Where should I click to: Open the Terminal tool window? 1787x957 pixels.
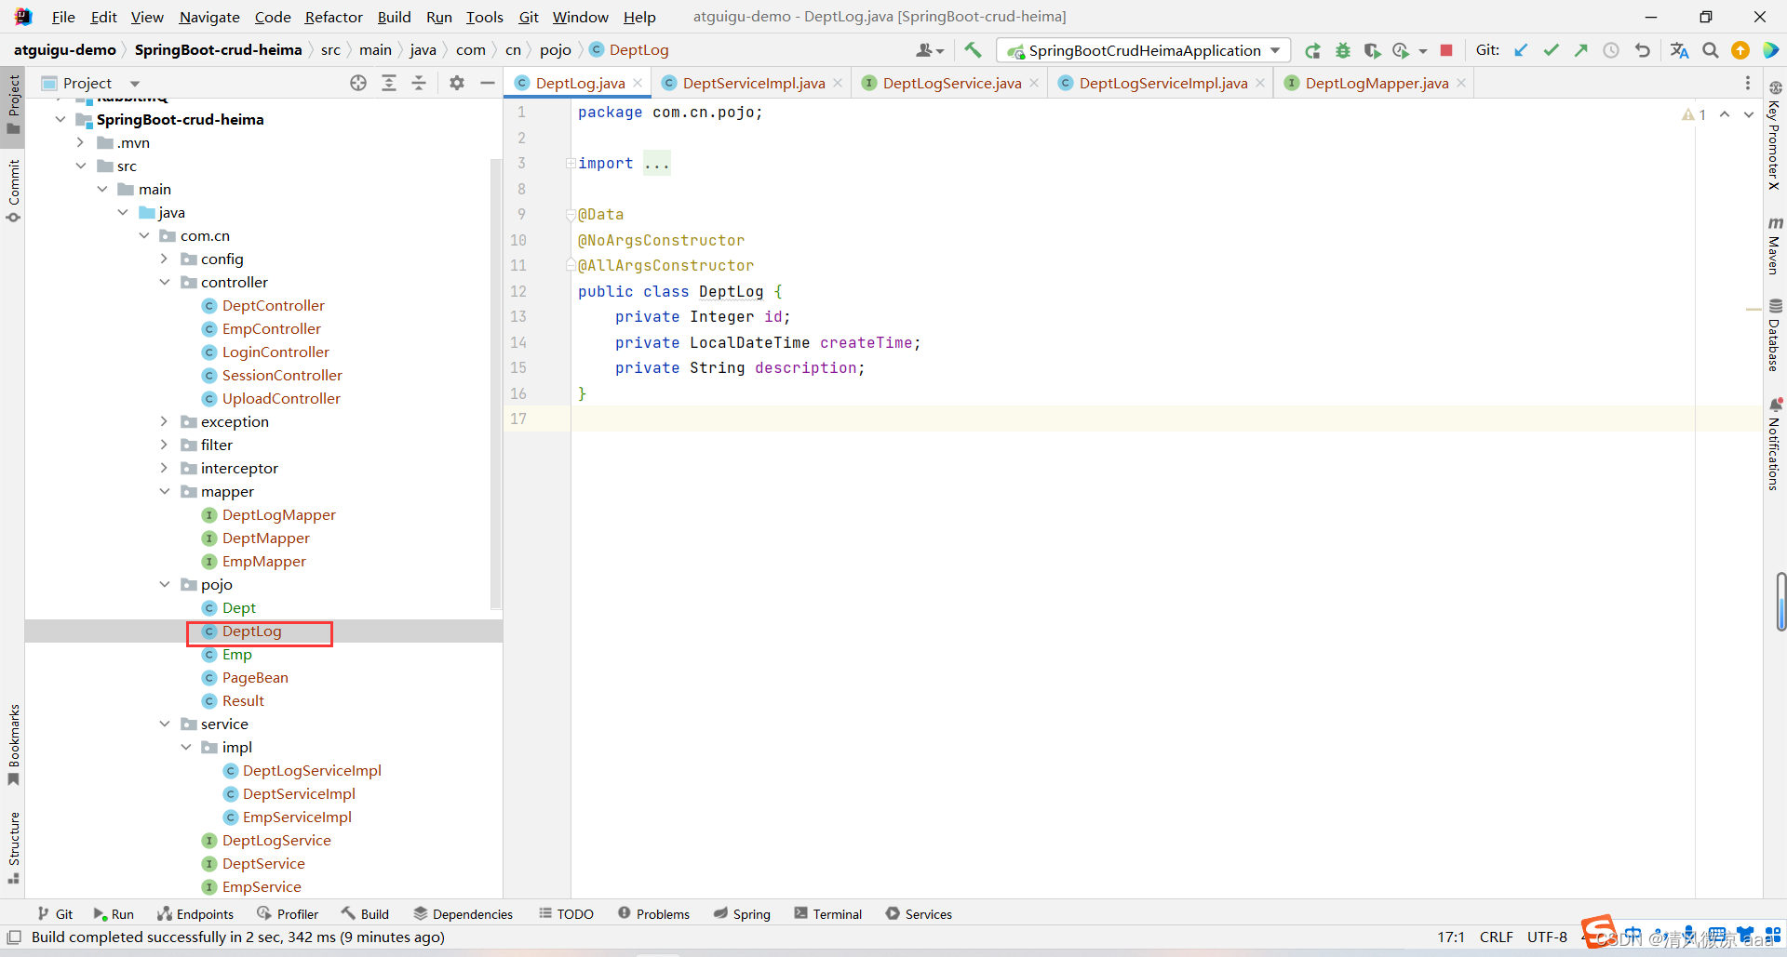click(828, 914)
